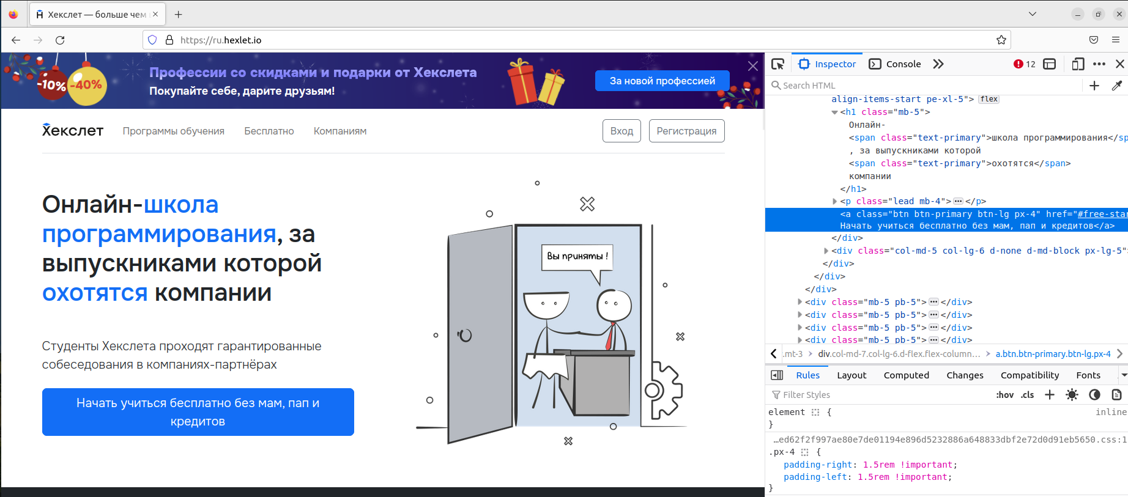Expand ellipsis in the p lead node
Image resolution: width=1128 pixels, height=497 pixels.
click(x=959, y=202)
